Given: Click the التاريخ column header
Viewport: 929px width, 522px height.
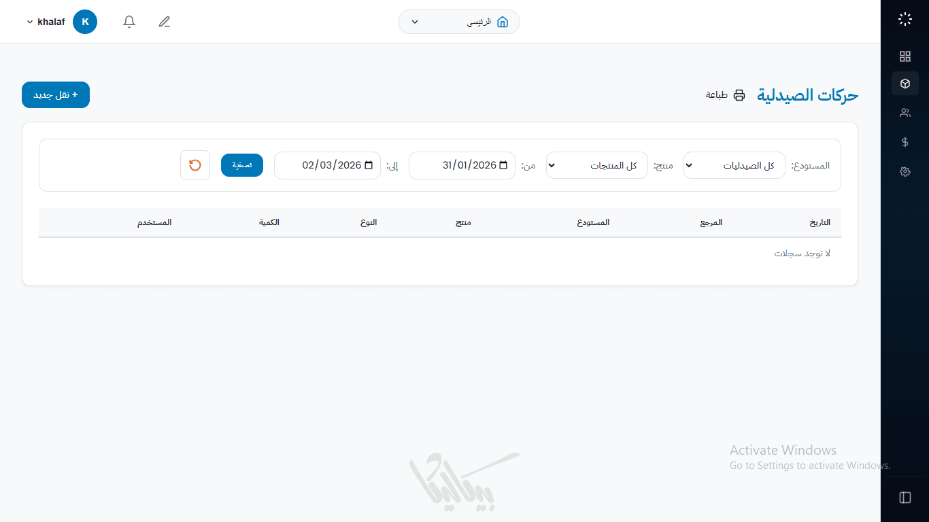Looking at the screenshot, I should 819,223.
